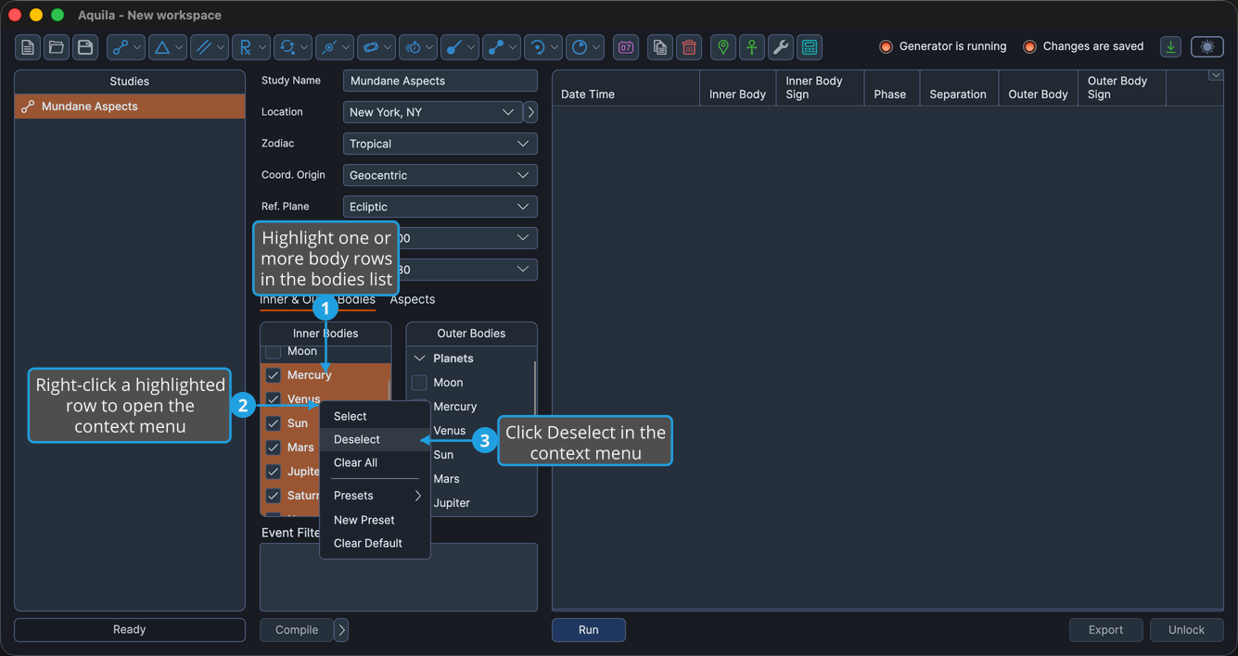Uncheck Mercury in Inner Bodies list
The height and width of the screenshot is (656, 1238).
274,375
